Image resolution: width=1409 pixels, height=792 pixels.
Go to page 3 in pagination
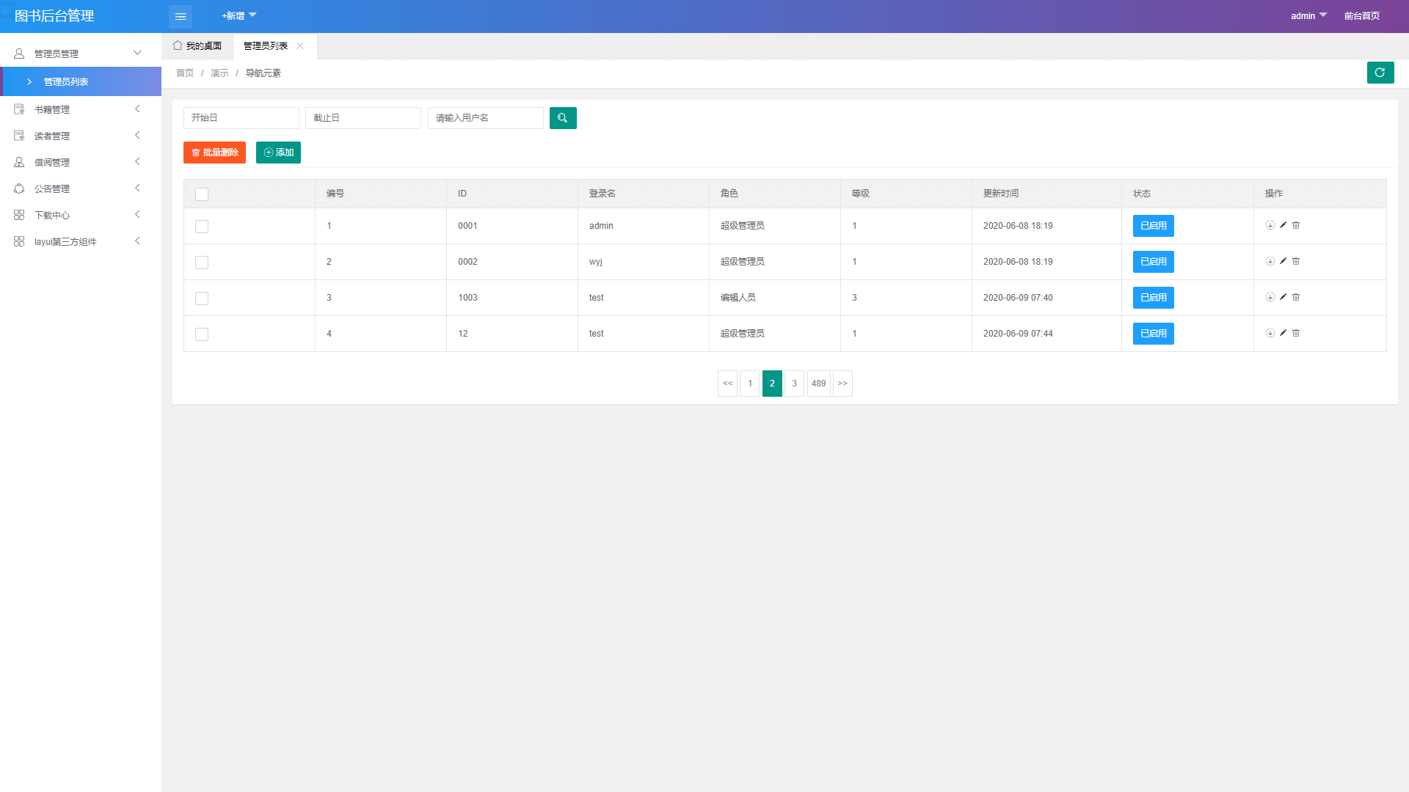pyautogui.click(x=794, y=384)
